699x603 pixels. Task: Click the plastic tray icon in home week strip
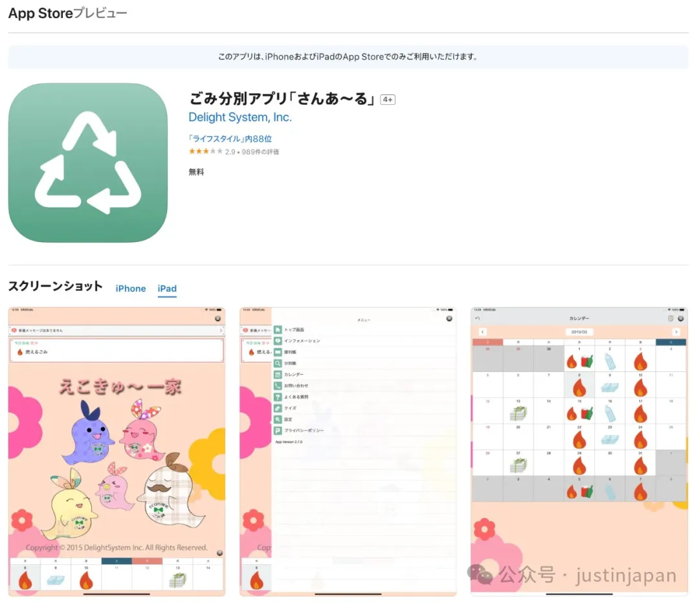click(56, 580)
